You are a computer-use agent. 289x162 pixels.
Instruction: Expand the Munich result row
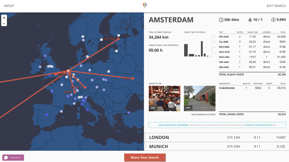(x=216, y=146)
